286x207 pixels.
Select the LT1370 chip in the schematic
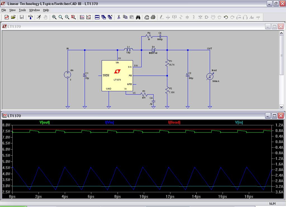(x=117, y=76)
